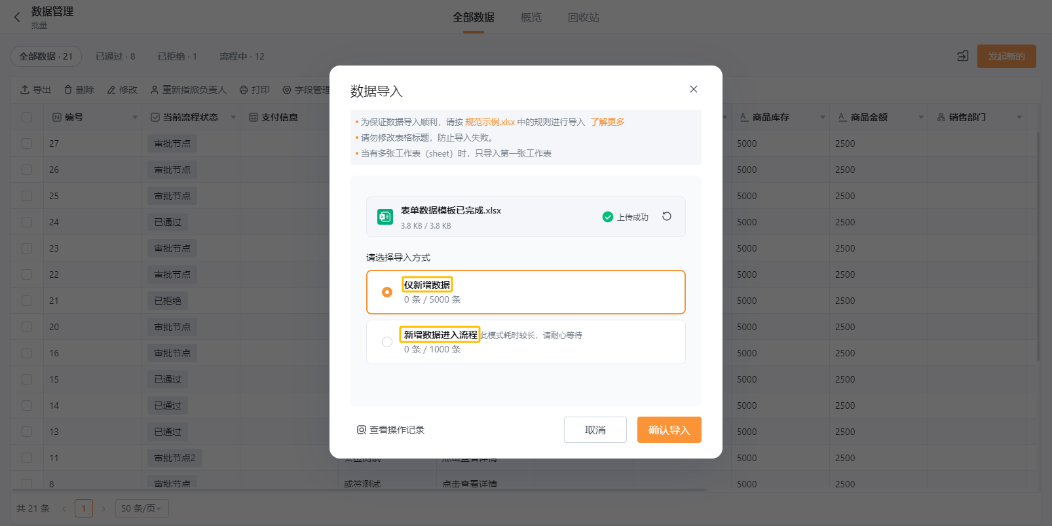Check the row 21 checkbox

pos(27,301)
